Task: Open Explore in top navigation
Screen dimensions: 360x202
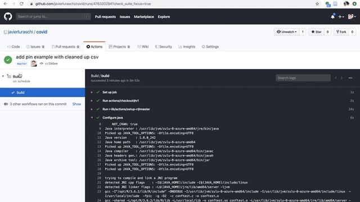Action: [164, 17]
